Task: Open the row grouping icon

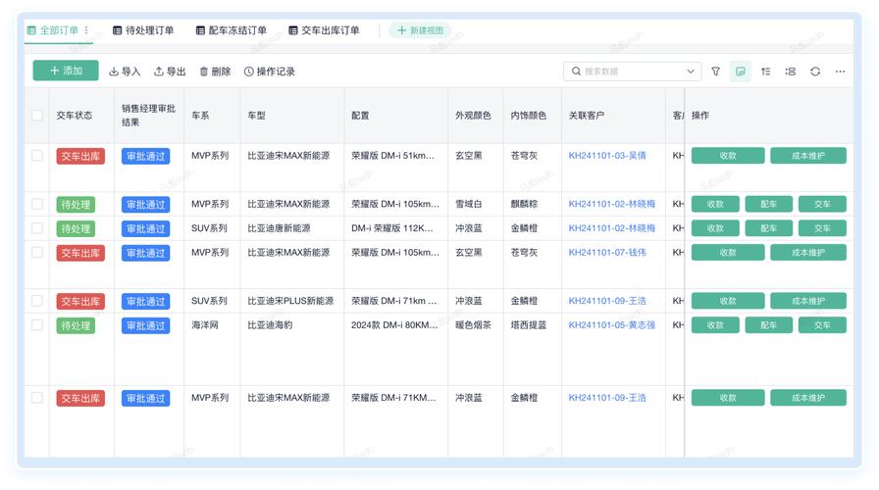Action: pyautogui.click(x=791, y=72)
